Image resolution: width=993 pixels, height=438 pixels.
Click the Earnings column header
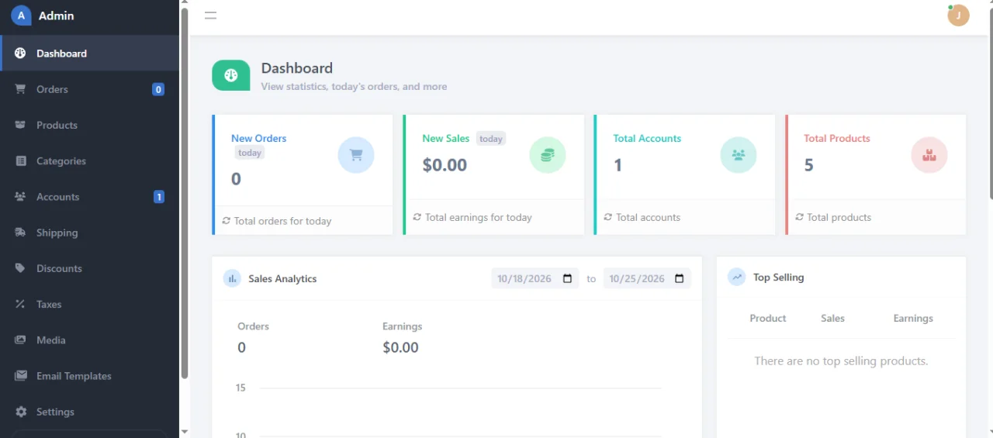click(x=913, y=318)
